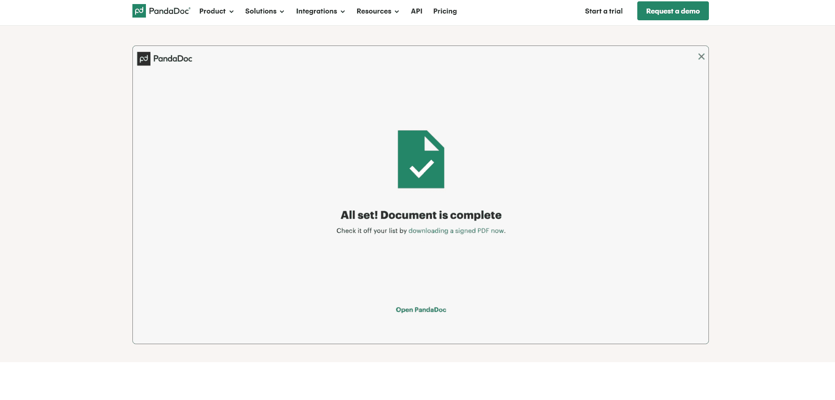The width and height of the screenshot is (835, 400).
Task: Open the Integrations dropdown menu
Action: tap(320, 11)
